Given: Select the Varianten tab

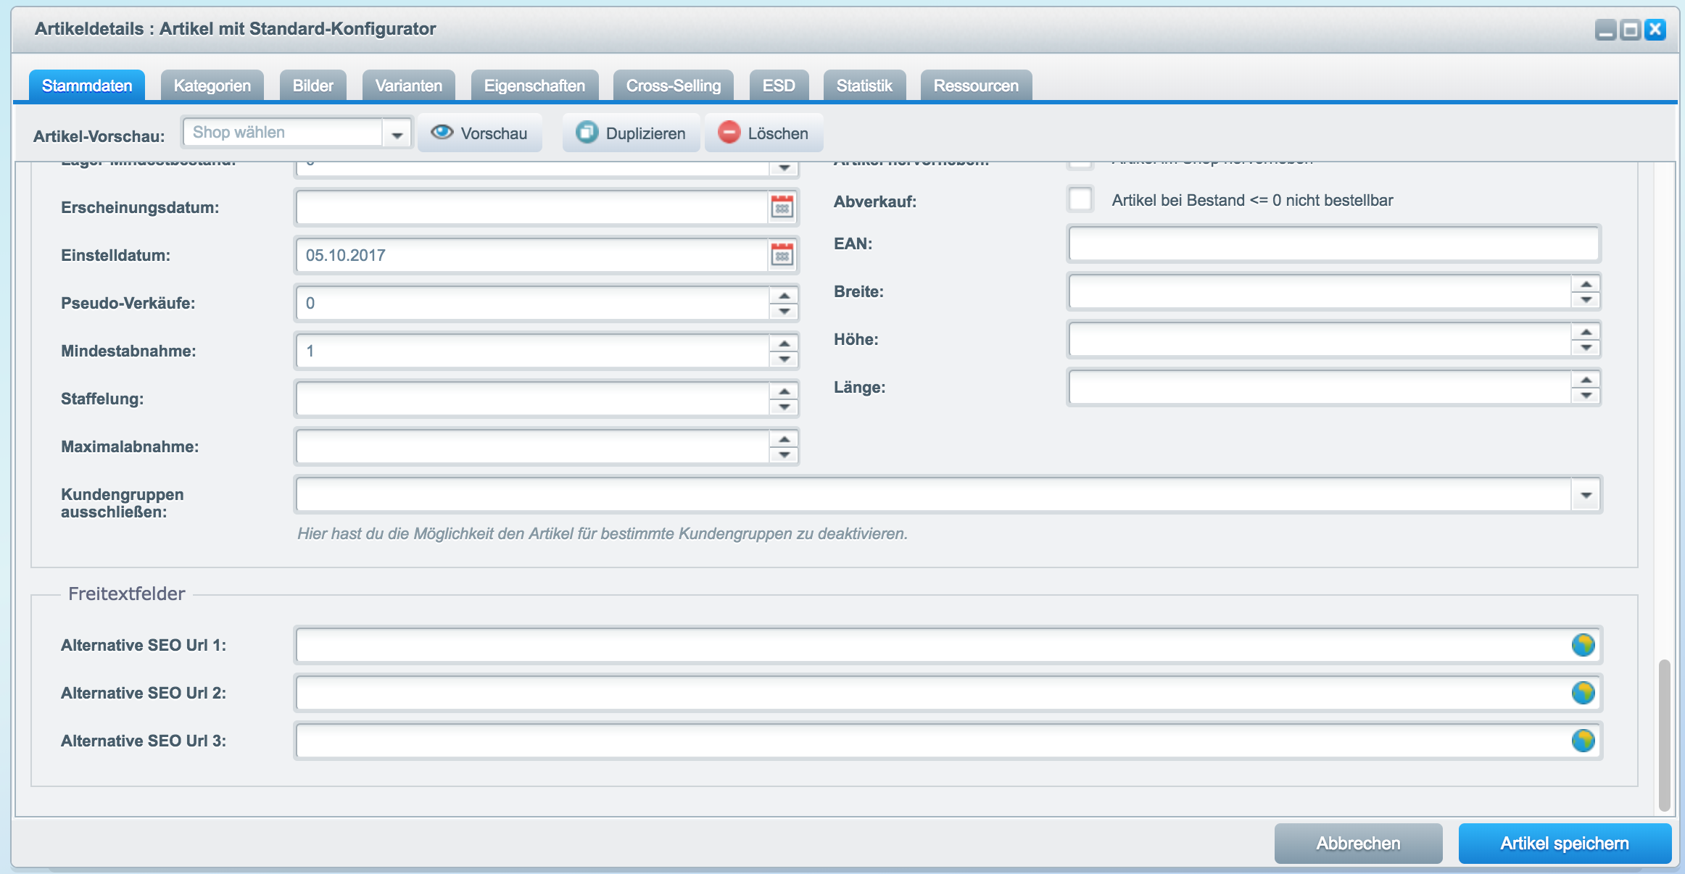Looking at the screenshot, I should coord(409,86).
